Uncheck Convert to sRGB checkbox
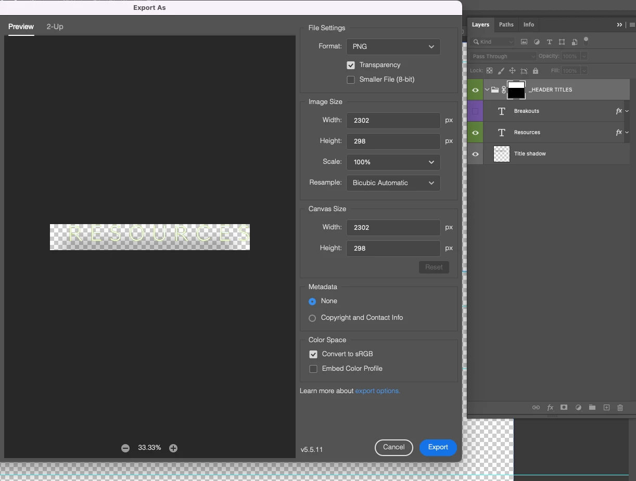Image resolution: width=636 pixels, height=481 pixels. tap(313, 354)
